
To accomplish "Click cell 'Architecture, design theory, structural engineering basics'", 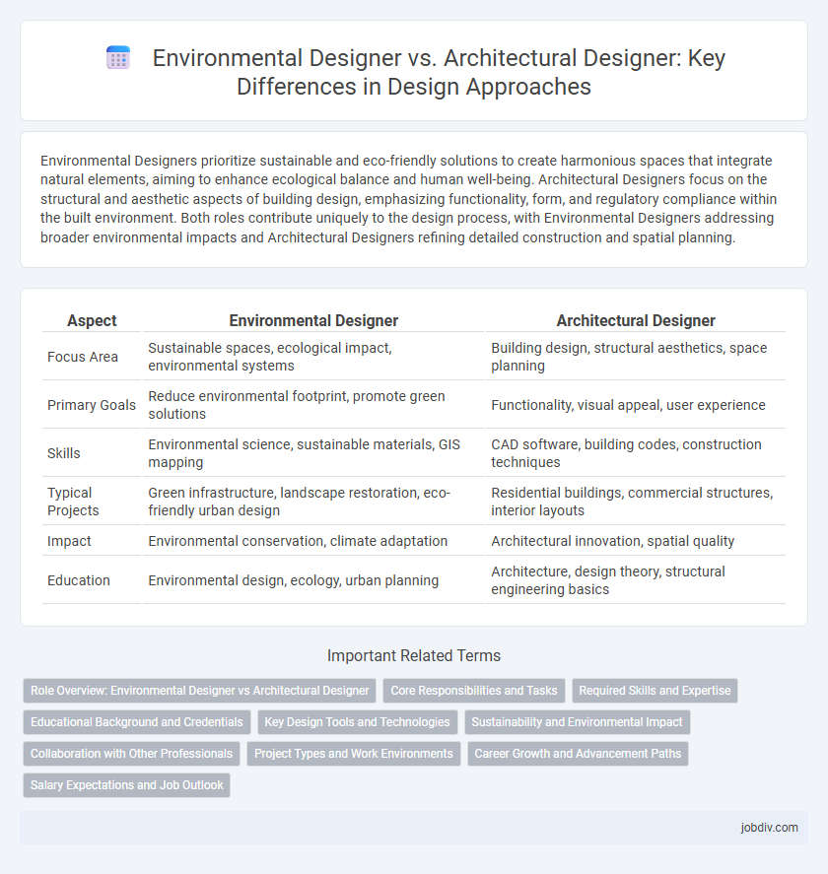I will (x=636, y=580).
